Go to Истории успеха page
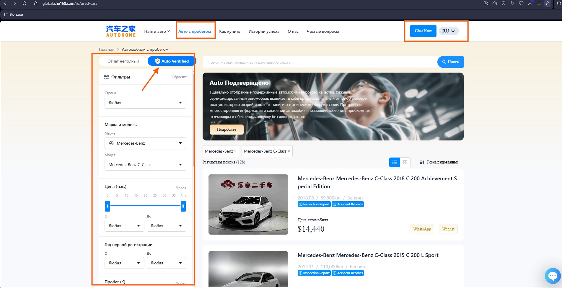This screenshot has width=562, height=288. [264, 31]
